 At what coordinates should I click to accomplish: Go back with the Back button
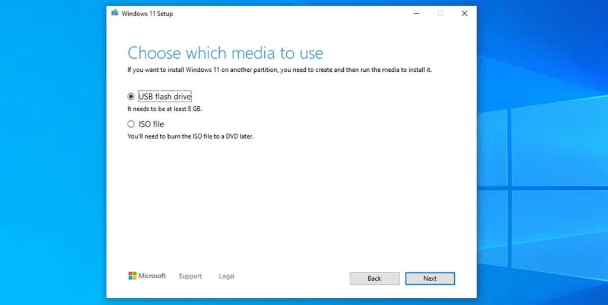point(375,278)
